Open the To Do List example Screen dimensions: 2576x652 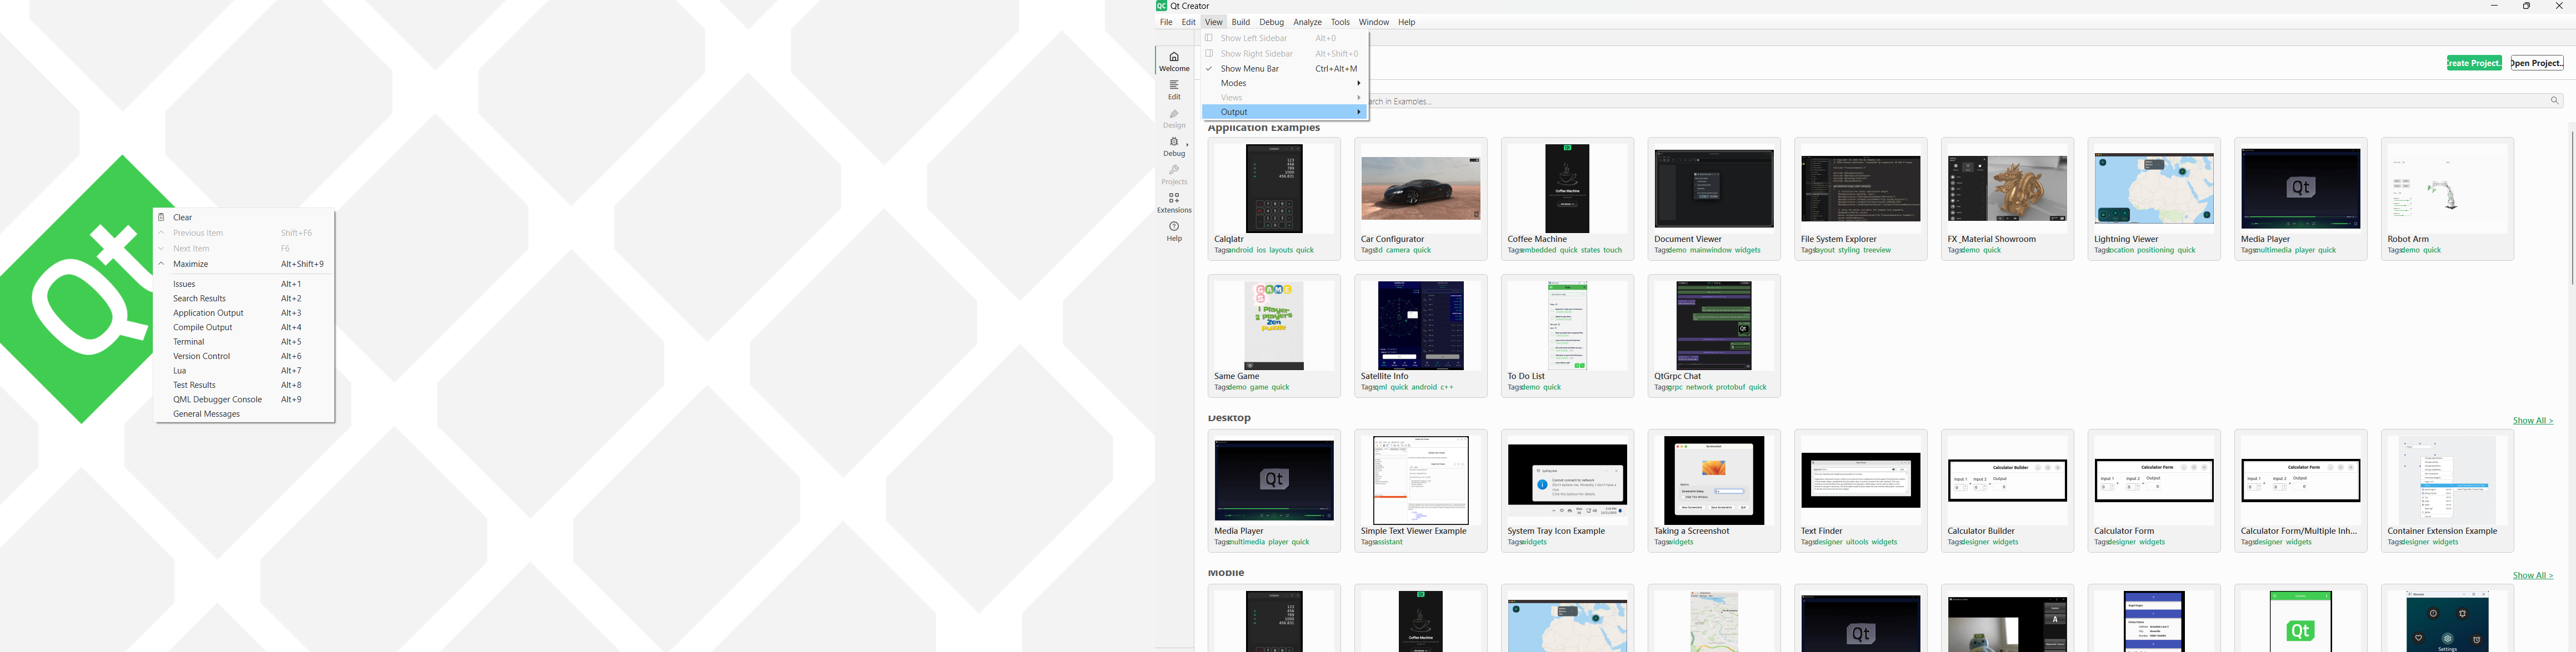pos(1567,336)
